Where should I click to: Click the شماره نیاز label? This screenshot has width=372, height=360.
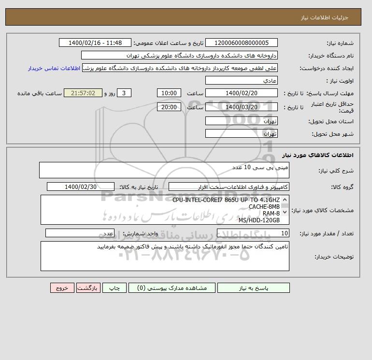[x=340, y=43]
